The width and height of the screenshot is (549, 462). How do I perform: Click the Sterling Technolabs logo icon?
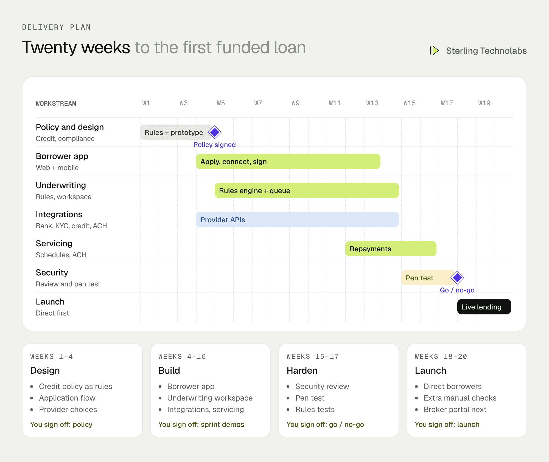tap(434, 50)
